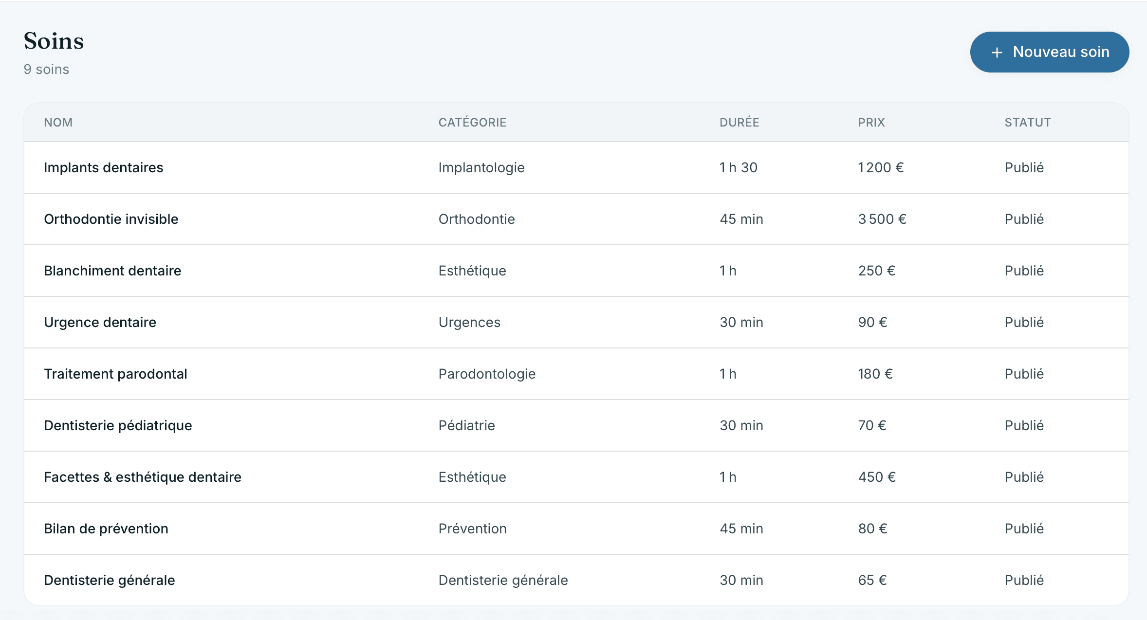Click Publié status for Urgence dentaire
1147x620 pixels.
tap(1024, 322)
